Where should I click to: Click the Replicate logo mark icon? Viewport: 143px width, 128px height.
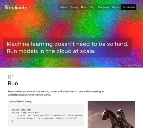pos(7,7)
